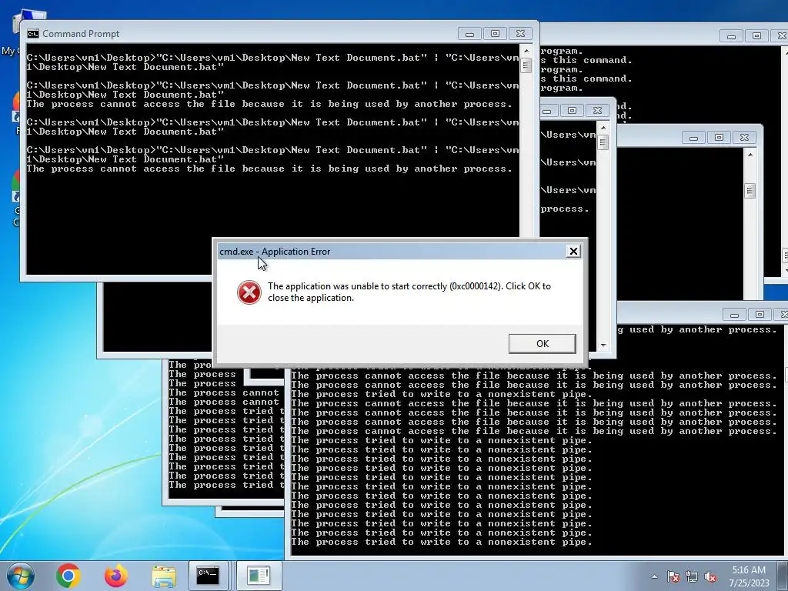Maximize the front Command Prompt window
The image size is (788, 591).
(495, 34)
